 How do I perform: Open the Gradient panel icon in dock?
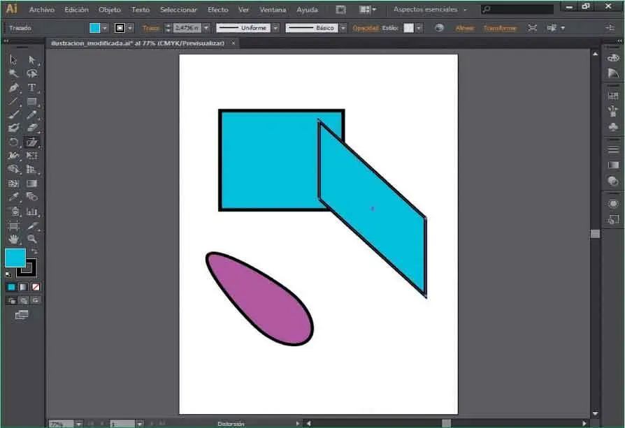click(x=613, y=165)
